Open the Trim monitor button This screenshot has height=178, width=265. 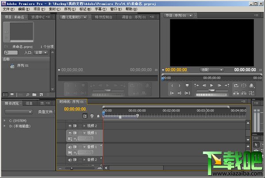point(251,93)
